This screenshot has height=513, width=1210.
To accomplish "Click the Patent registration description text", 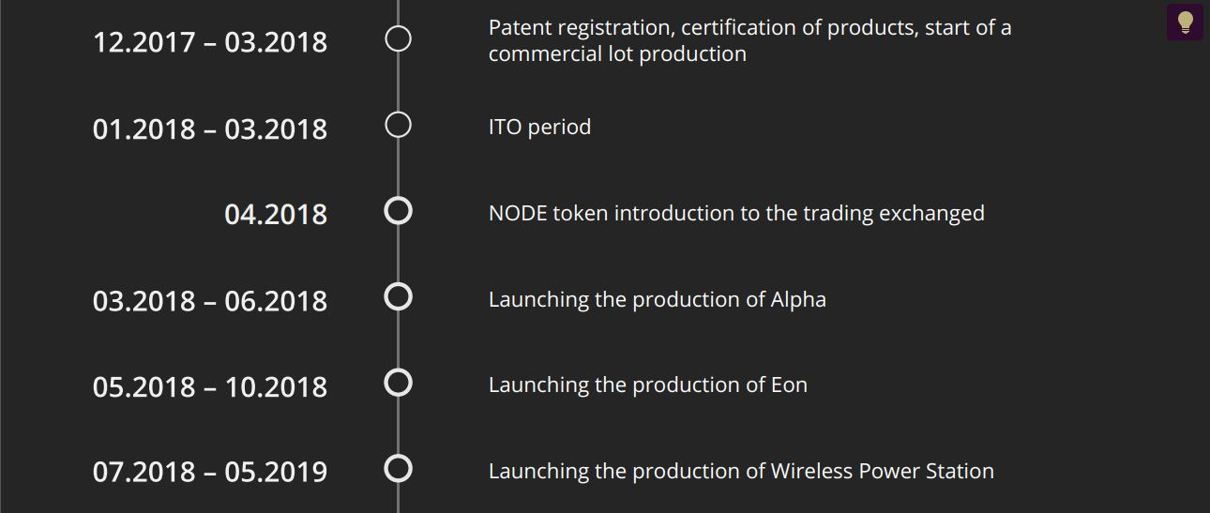I will coord(750,40).
